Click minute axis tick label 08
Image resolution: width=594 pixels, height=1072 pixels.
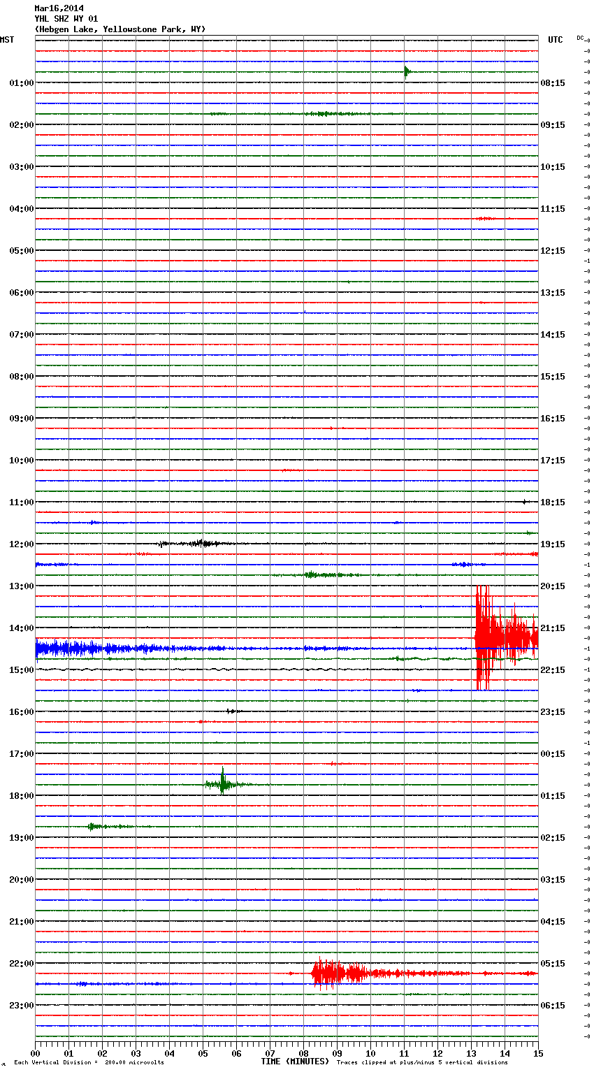click(303, 1054)
